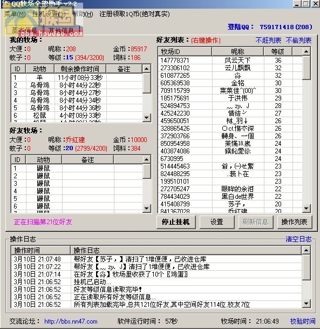Open the 不逛列表 link
The image size is (320, 329).
coord(268,41)
